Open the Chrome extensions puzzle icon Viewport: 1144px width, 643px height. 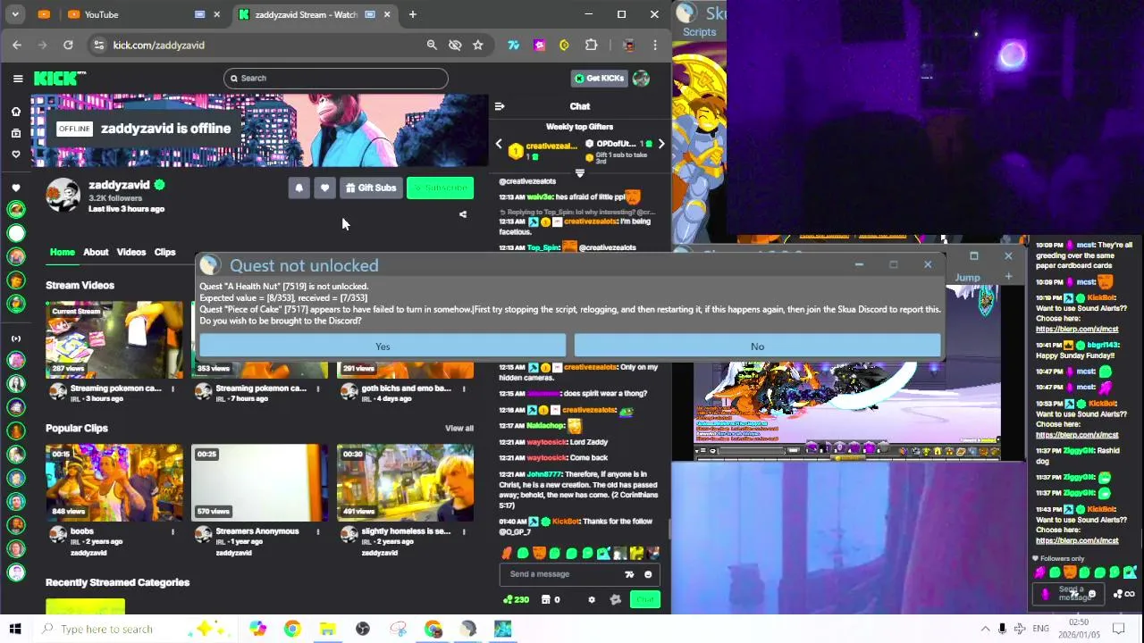(591, 45)
